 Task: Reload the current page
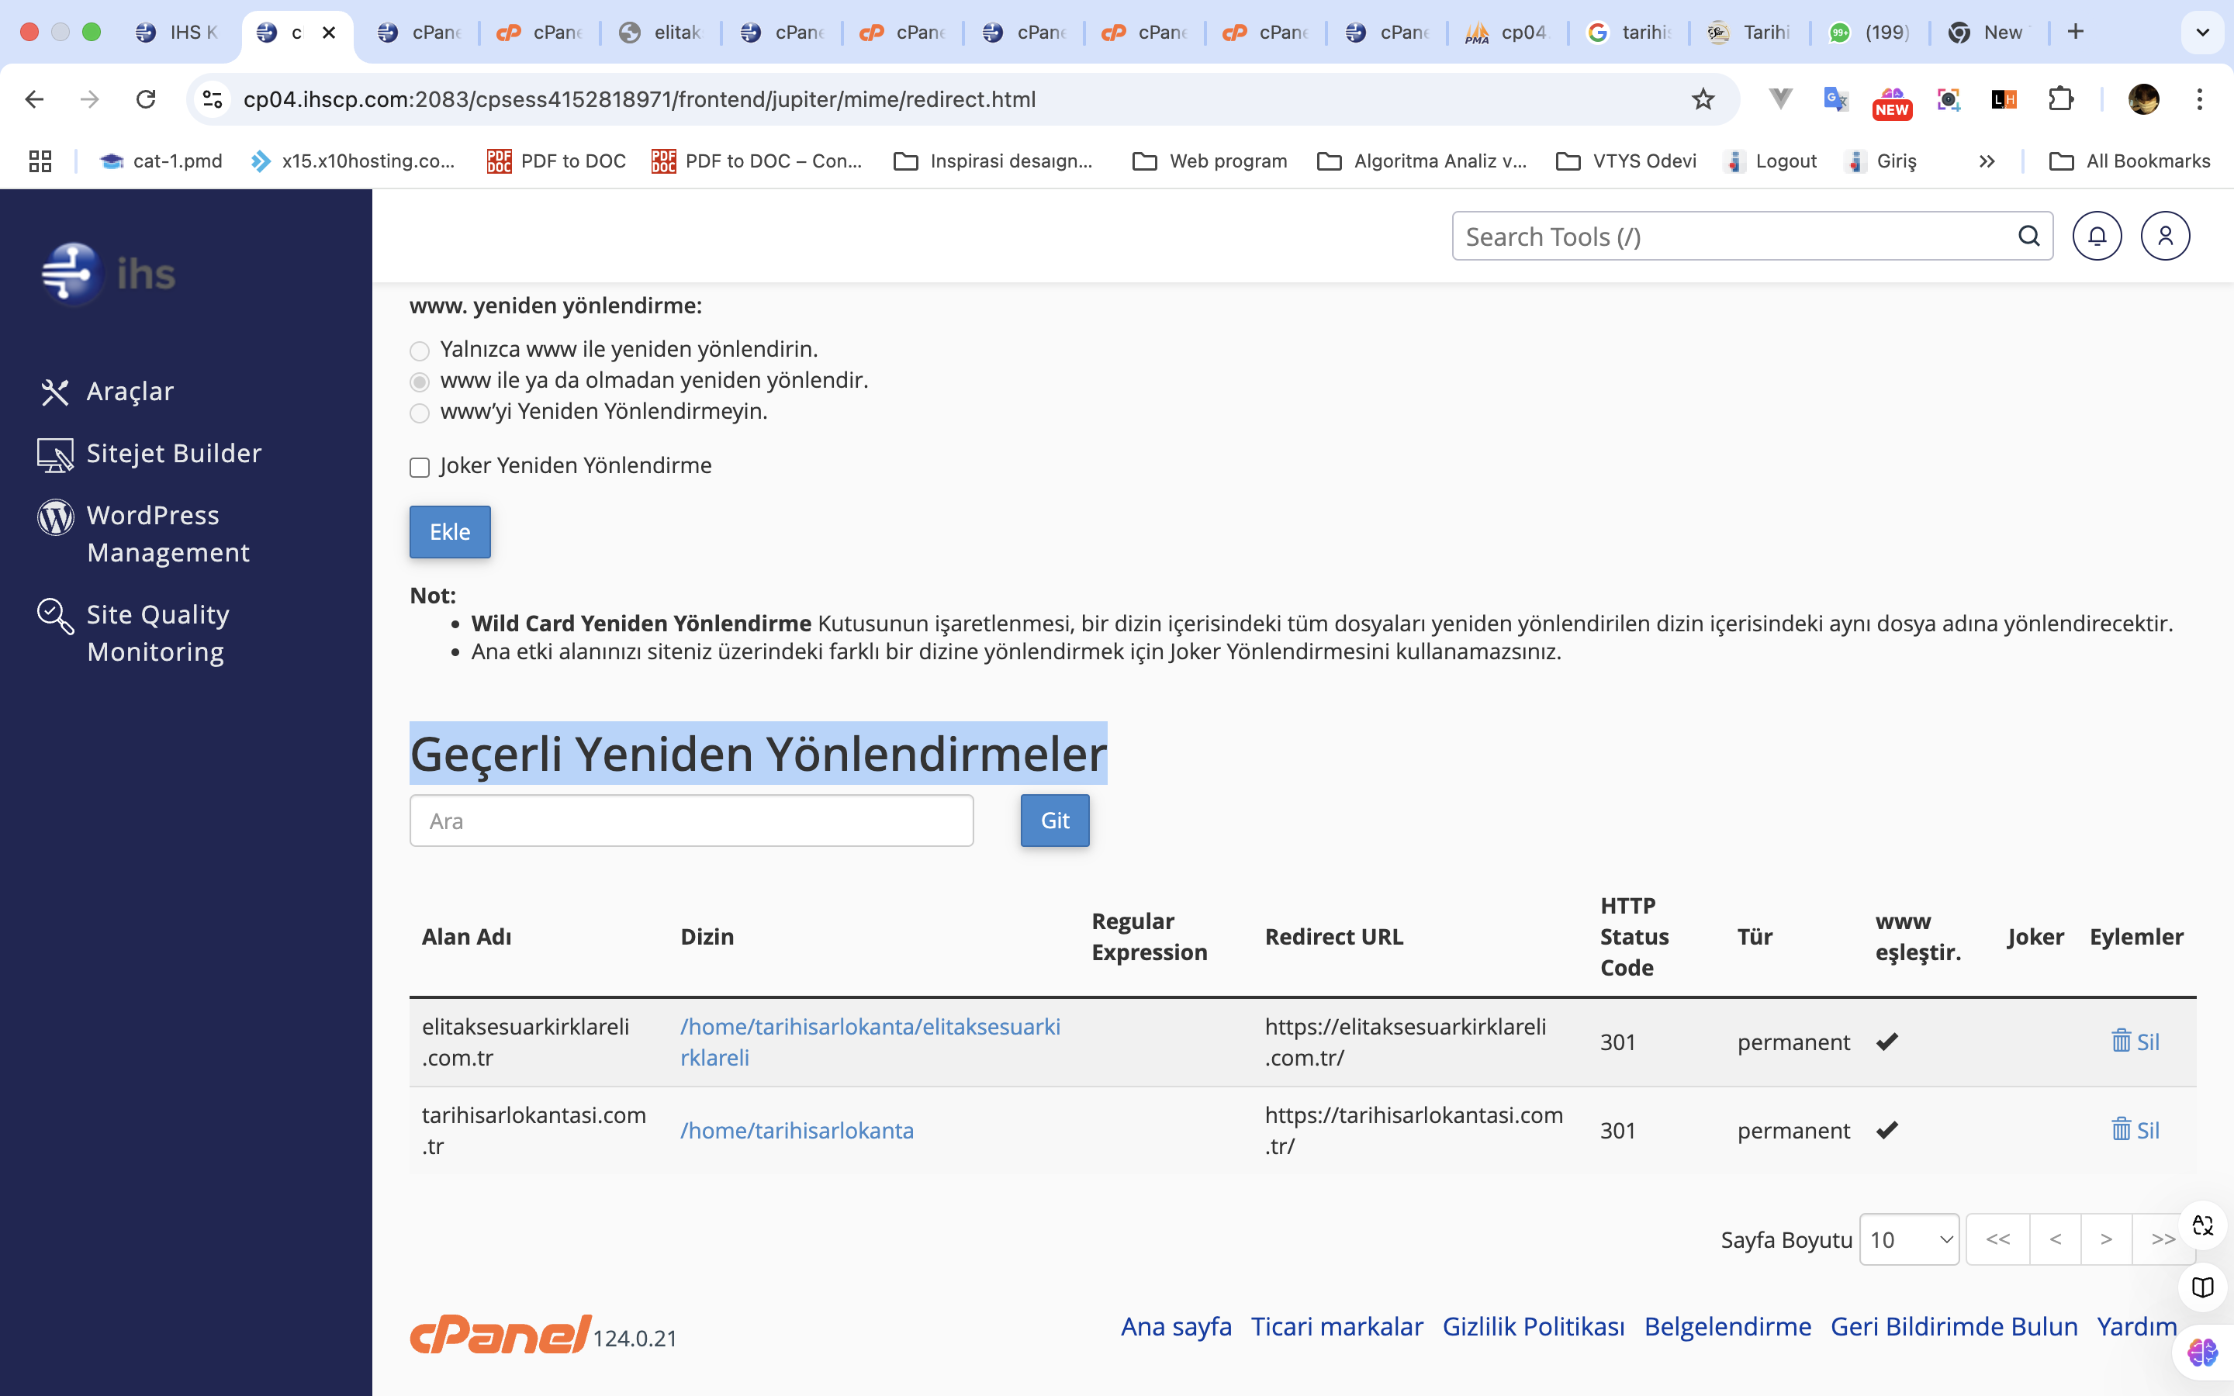[146, 98]
